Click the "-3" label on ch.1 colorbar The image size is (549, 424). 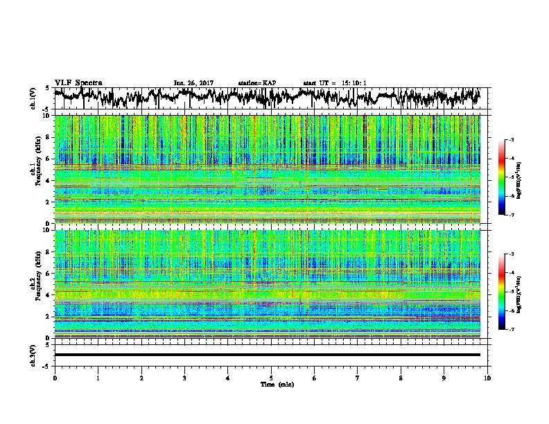click(512, 139)
